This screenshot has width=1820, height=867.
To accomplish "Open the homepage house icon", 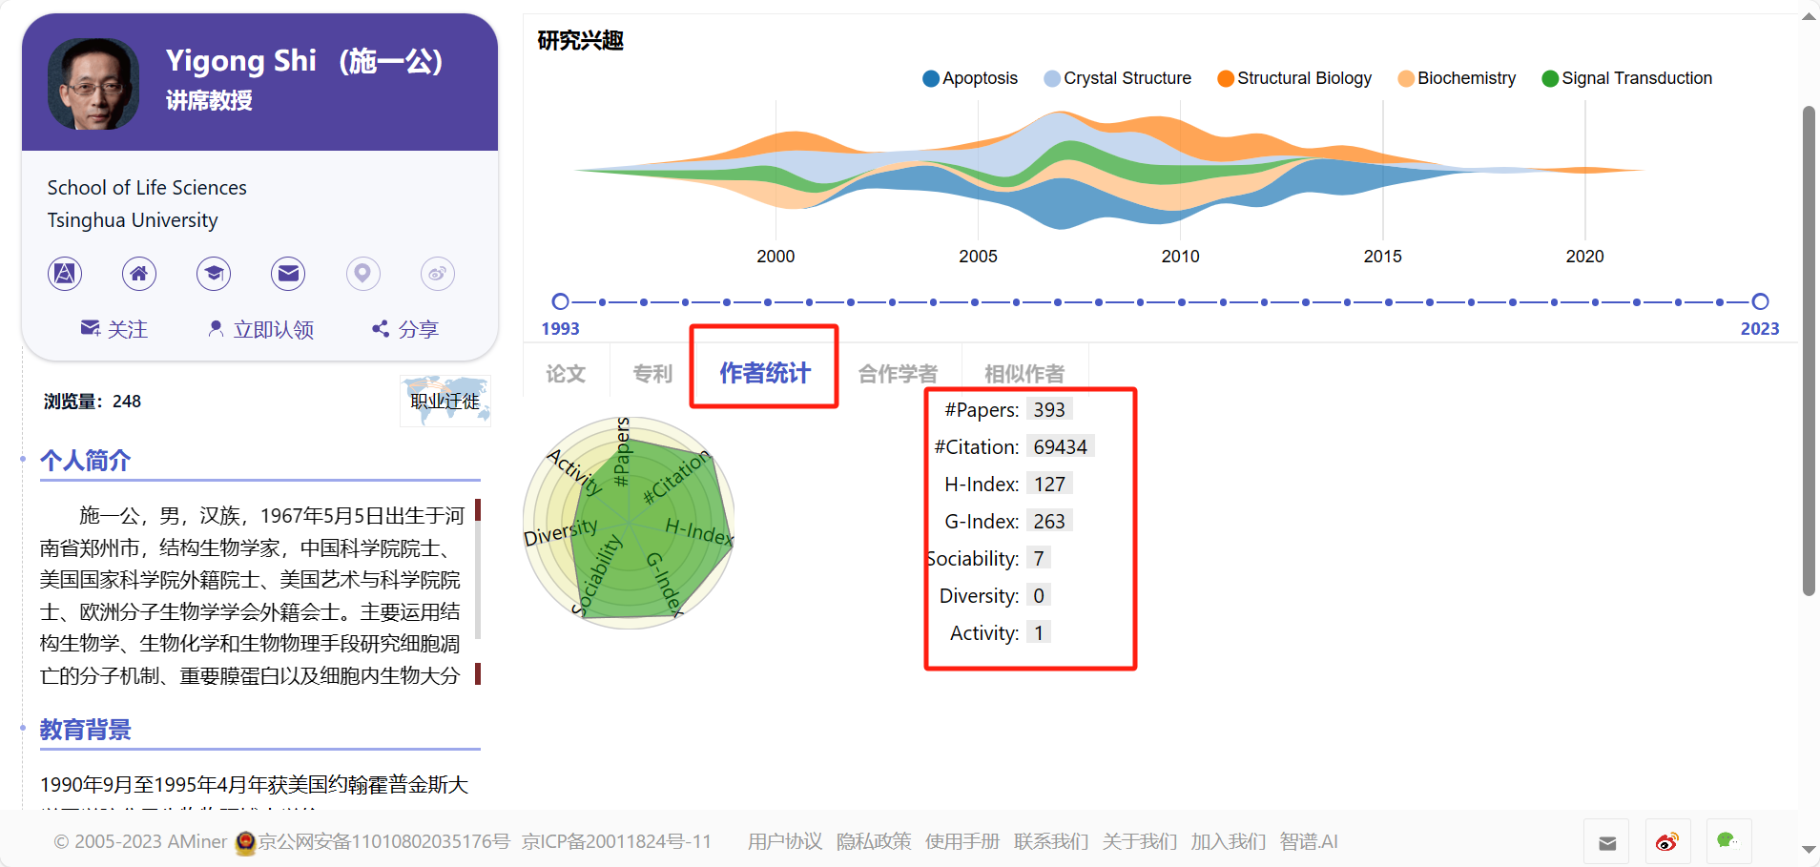I will (139, 274).
